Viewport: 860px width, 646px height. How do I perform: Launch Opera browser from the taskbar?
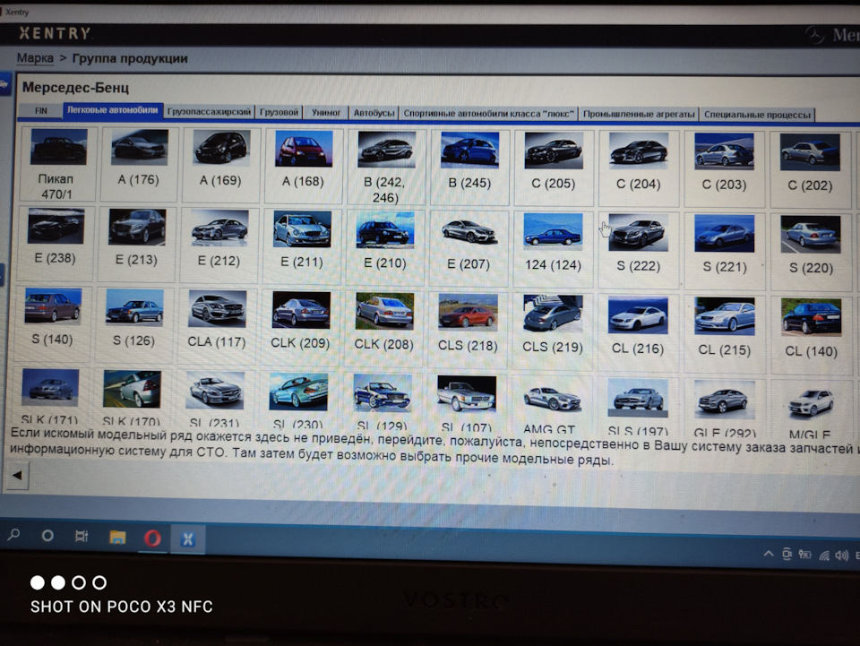pos(153,538)
